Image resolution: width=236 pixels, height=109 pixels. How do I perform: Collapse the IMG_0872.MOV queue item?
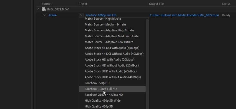[x=38, y=9]
